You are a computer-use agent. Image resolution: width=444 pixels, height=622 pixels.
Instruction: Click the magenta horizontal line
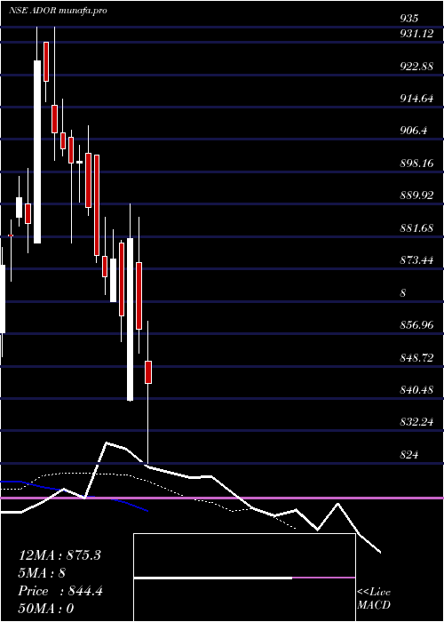pyautogui.click(x=222, y=498)
